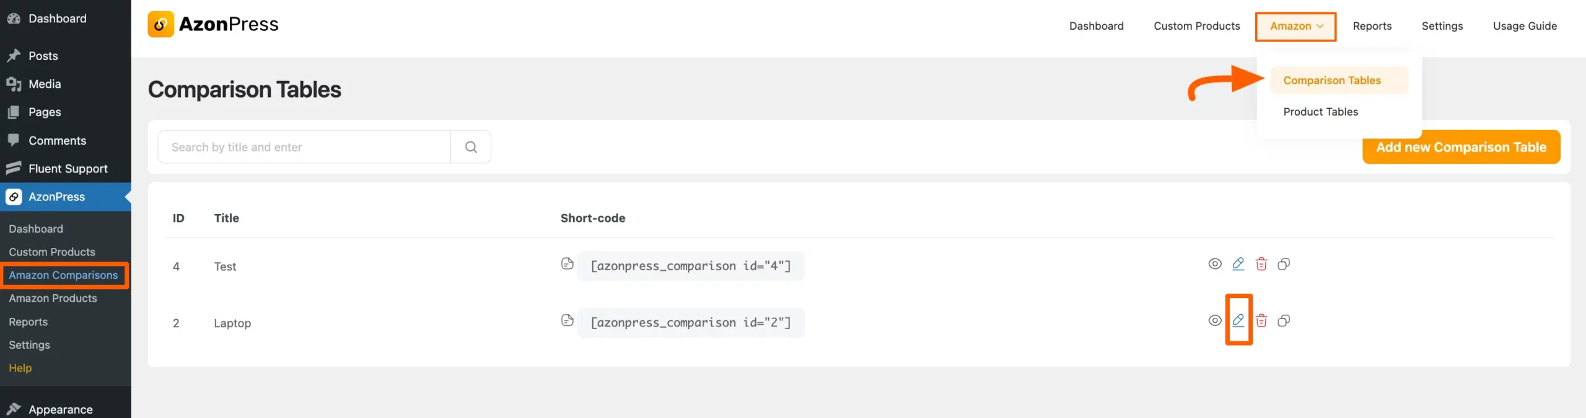Viewport: 1586px width, 418px height.
Task: Select Product Tables from the dropdown
Action: [1320, 112]
